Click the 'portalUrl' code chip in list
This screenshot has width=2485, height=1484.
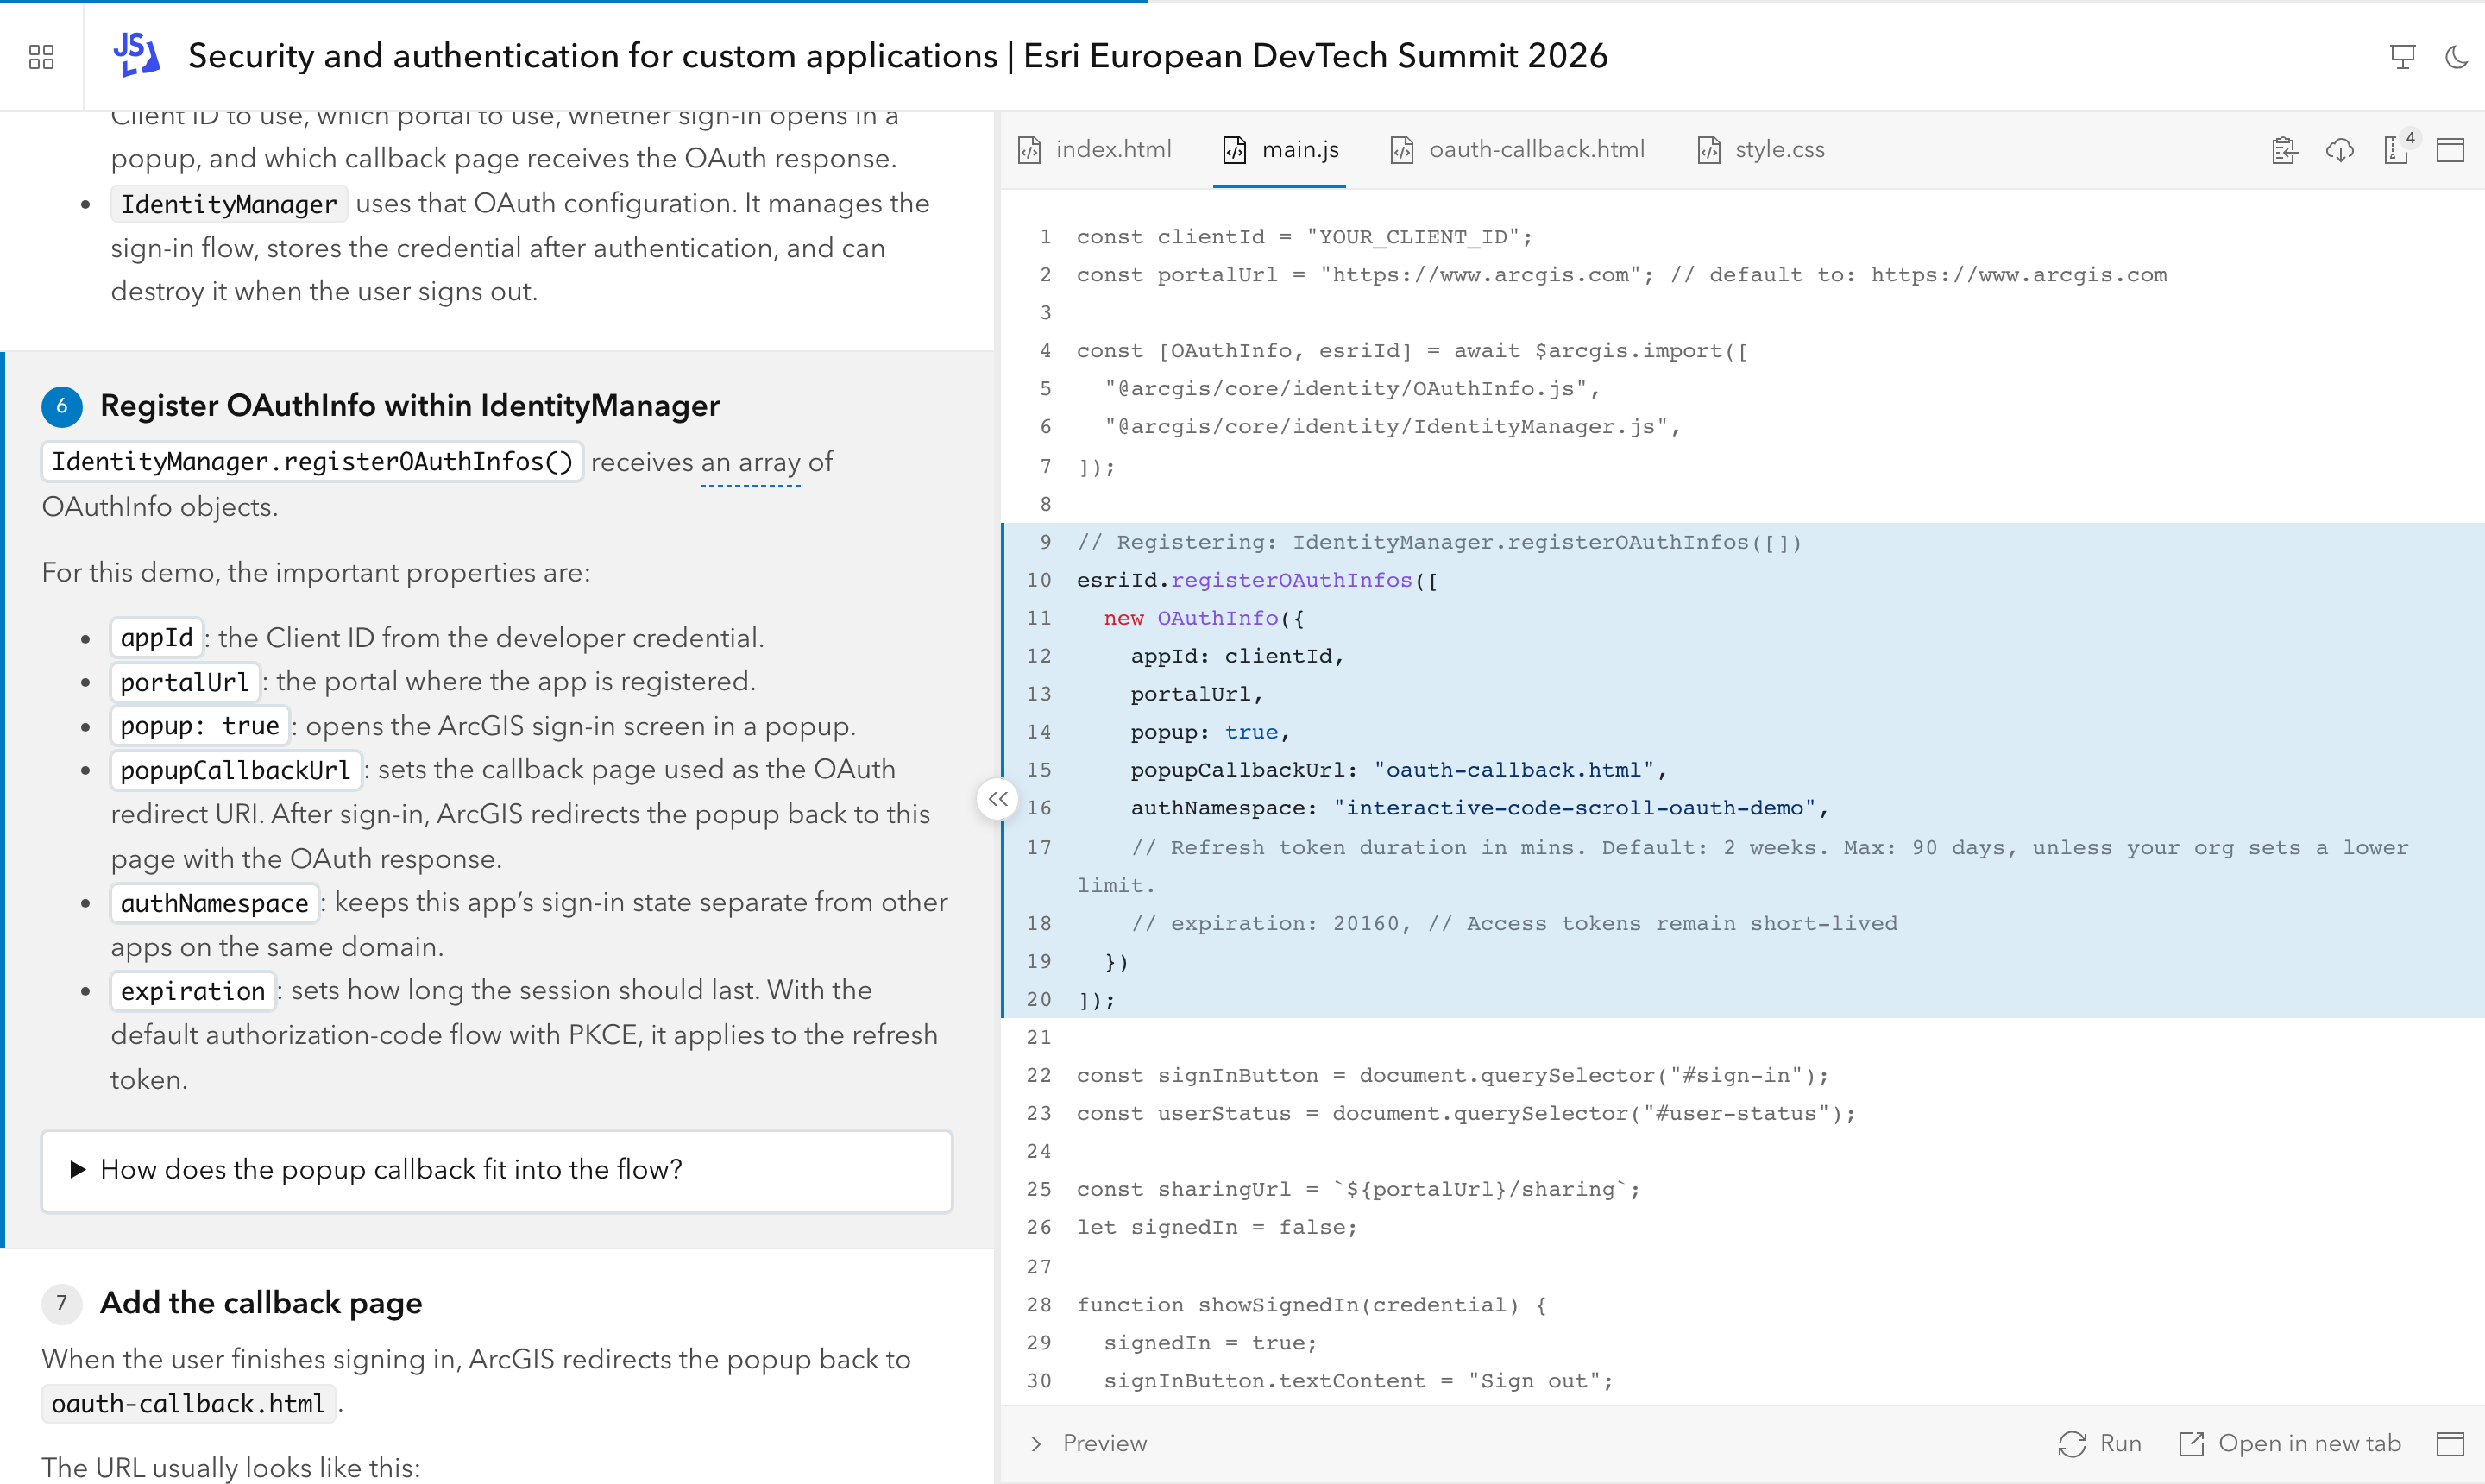pyautogui.click(x=185, y=682)
